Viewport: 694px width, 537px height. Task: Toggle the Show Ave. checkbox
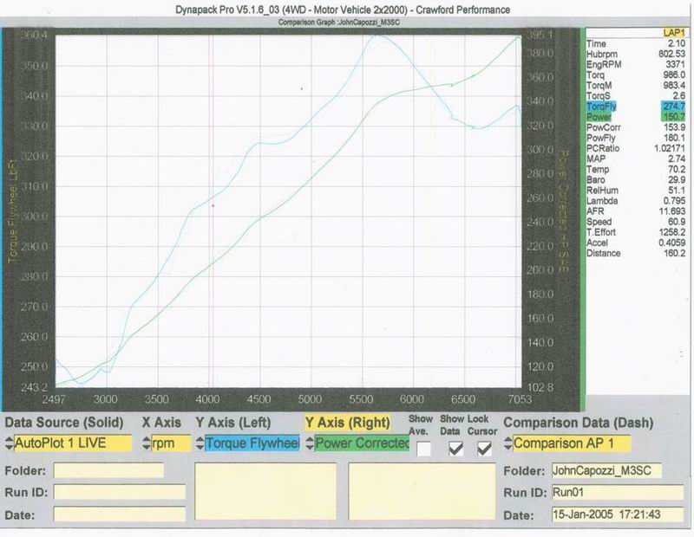tap(424, 449)
